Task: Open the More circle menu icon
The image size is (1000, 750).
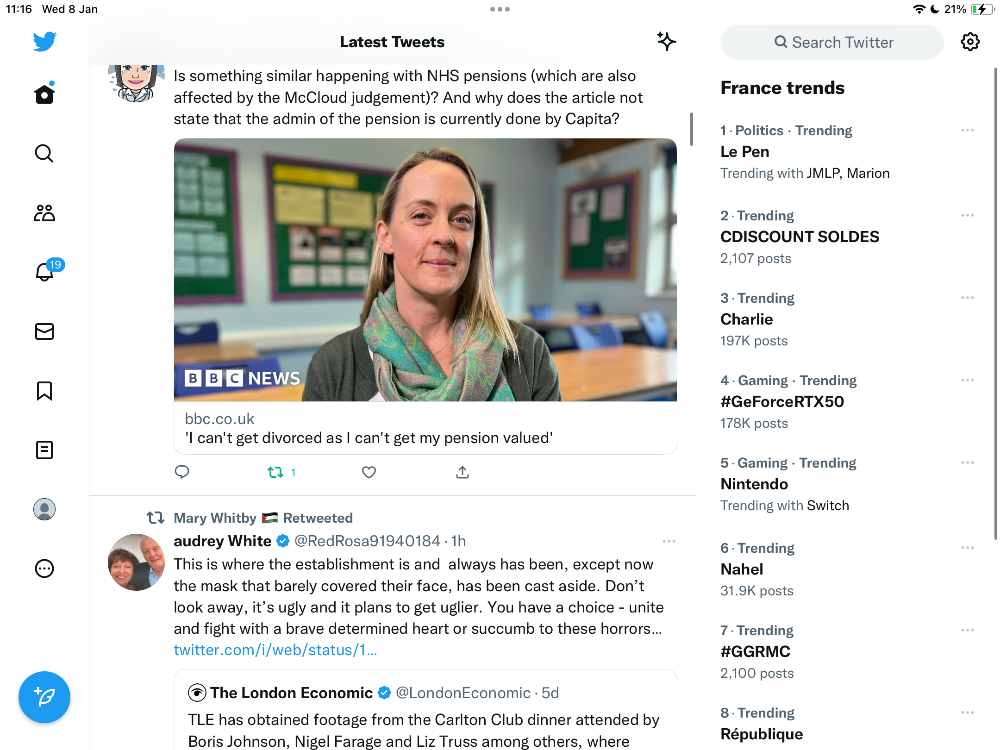Action: coord(44,569)
